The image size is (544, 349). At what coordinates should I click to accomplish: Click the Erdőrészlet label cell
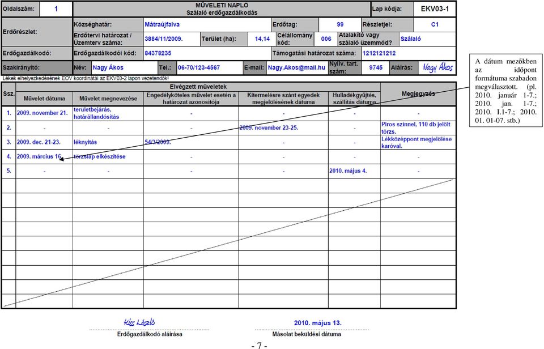tap(36, 32)
